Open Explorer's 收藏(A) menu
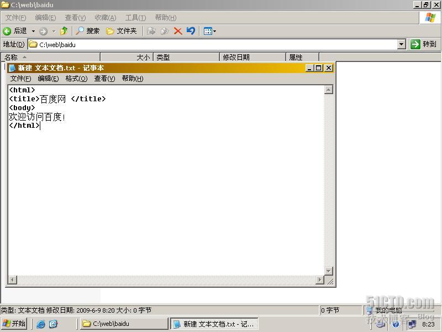 point(105,18)
